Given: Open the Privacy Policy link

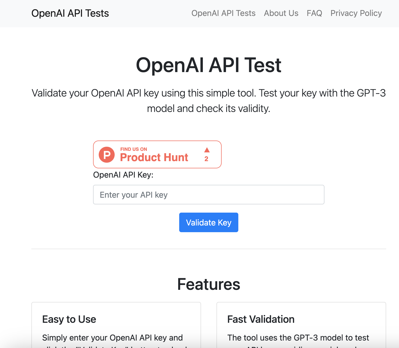Looking at the screenshot, I should tap(356, 13).
